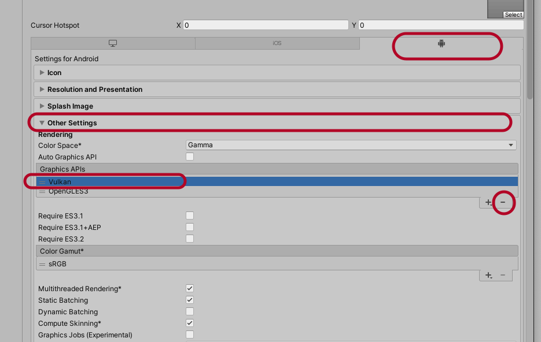
Task: Enable Dynamic Batching checkbox
Action: (x=190, y=311)
